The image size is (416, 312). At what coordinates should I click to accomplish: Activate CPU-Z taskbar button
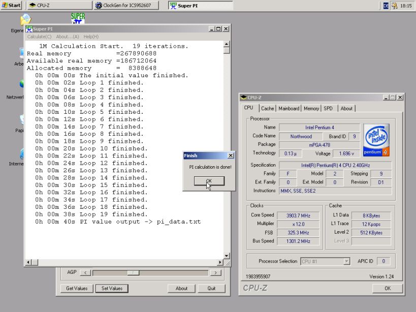pyautogui.click(x=60, y=5)
